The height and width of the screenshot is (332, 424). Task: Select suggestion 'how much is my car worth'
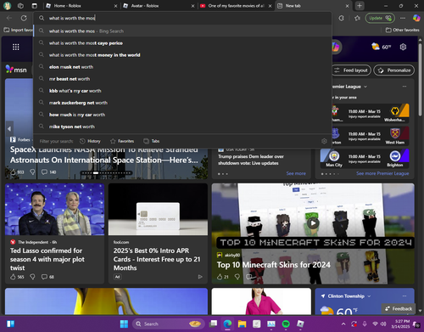[182, 115]
